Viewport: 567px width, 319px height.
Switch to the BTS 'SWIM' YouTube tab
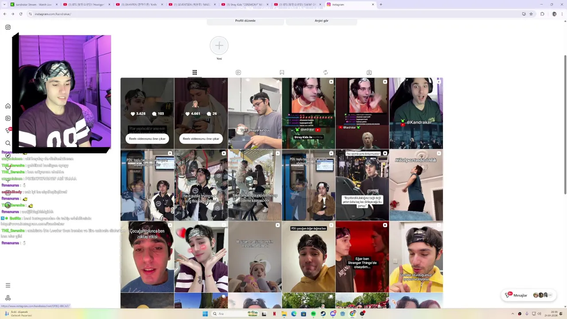(x=297, y=4)
